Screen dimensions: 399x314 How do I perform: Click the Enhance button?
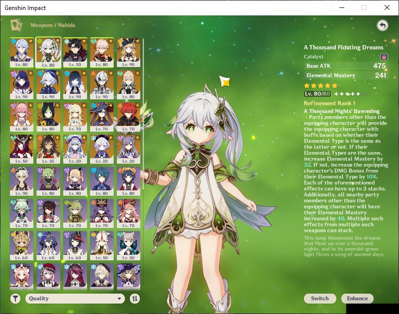[x=357, y=299]
